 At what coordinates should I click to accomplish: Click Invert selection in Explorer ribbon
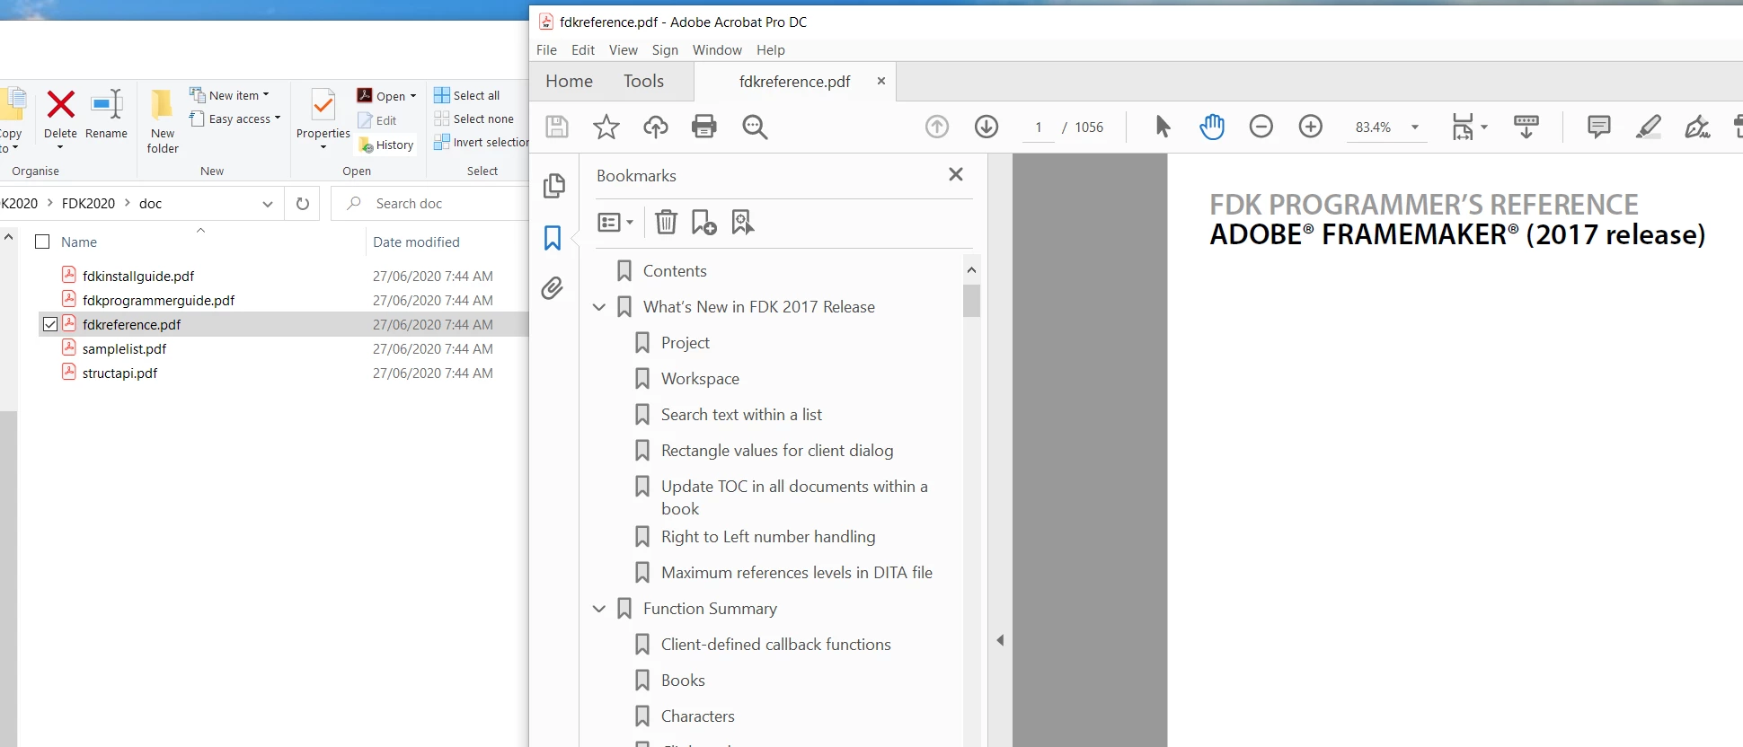(482, 142)
